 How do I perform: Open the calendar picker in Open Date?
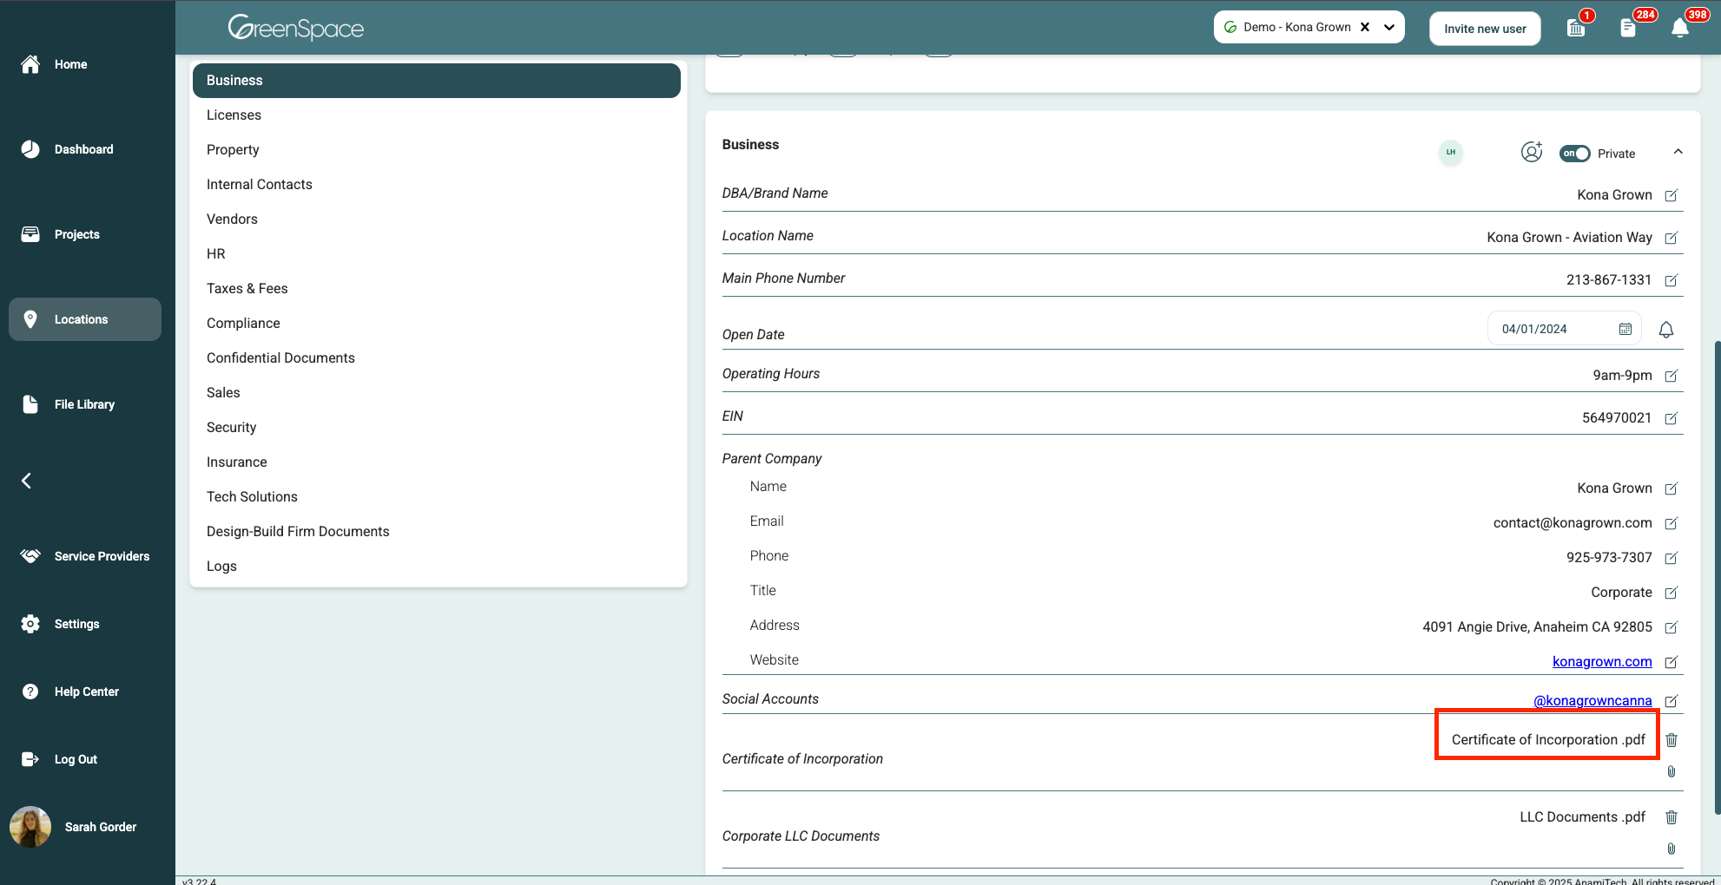coord(1625,329)
